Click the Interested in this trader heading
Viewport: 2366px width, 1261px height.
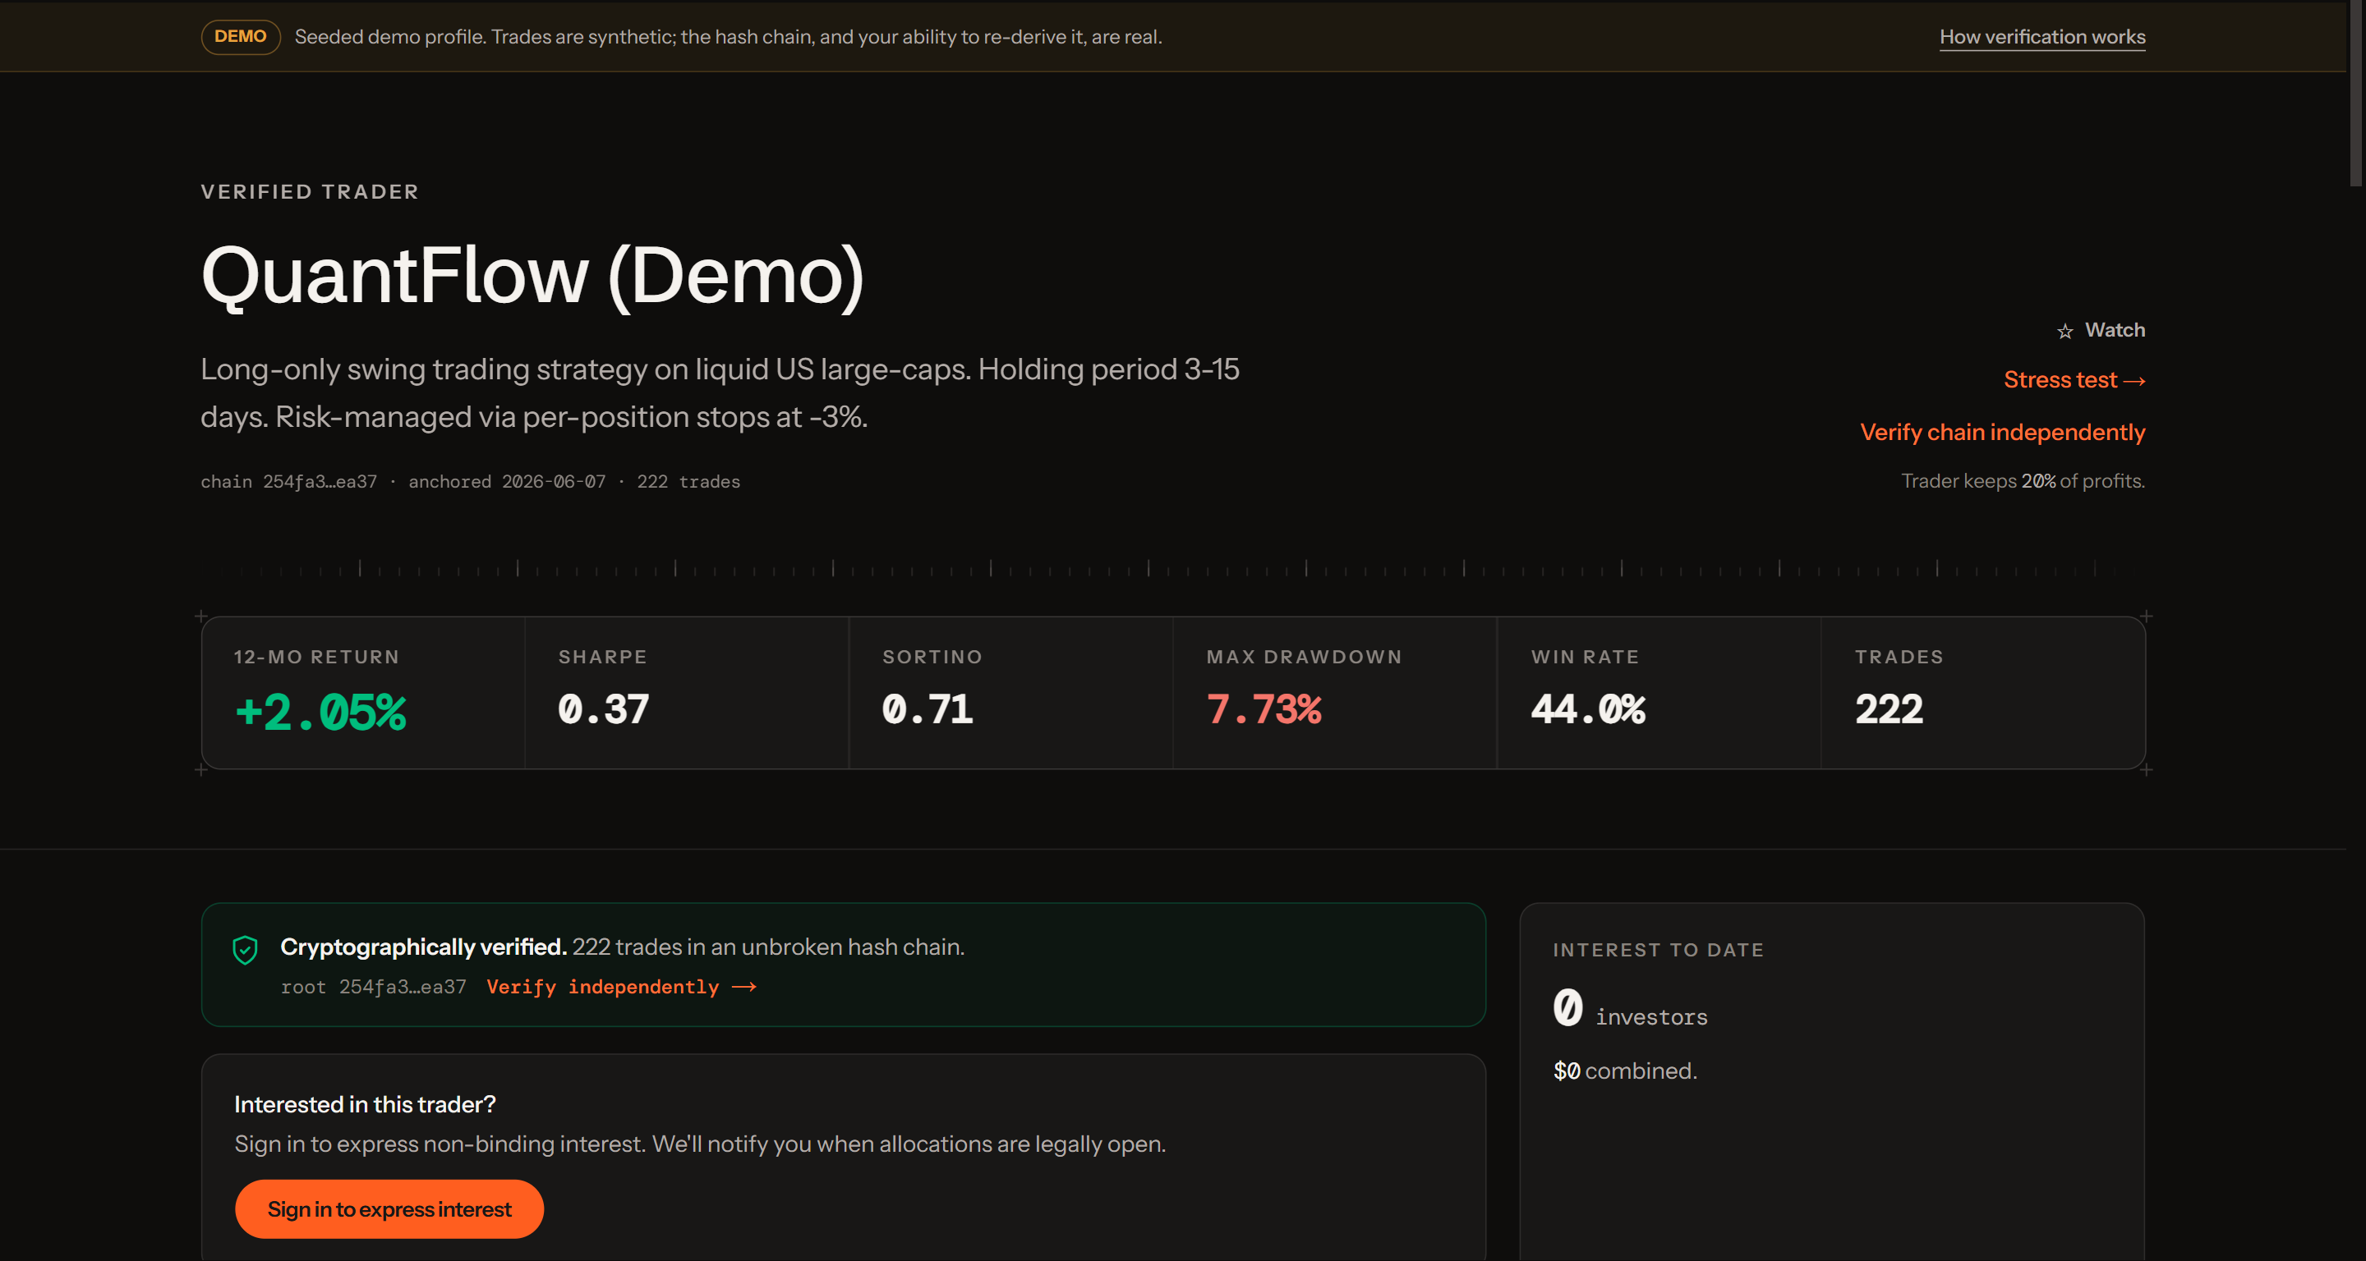(x=365, y=1104)
